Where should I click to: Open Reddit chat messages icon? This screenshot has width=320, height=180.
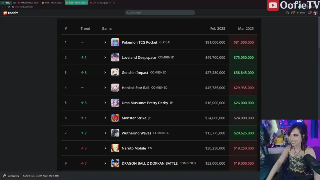(293, 13)
